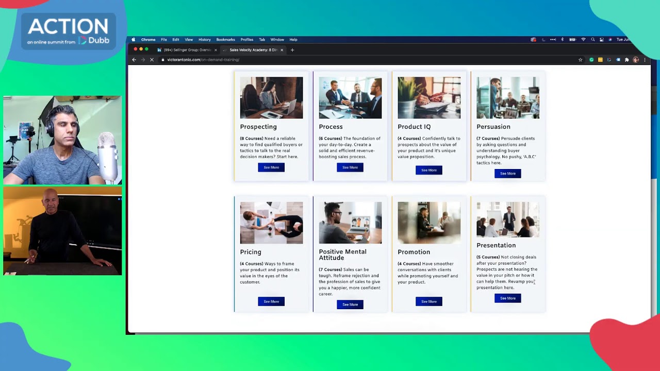Open battery status in menu bar
The width and height of the screenshot is (660, 371).
[572, 40]
